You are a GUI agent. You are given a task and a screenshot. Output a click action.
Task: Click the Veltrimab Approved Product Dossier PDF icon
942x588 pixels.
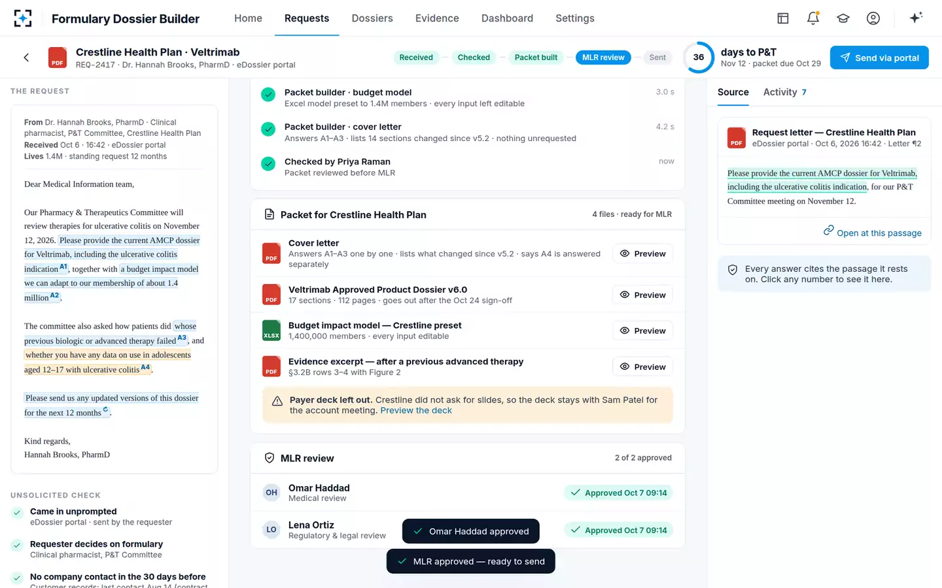click(271, 295)
